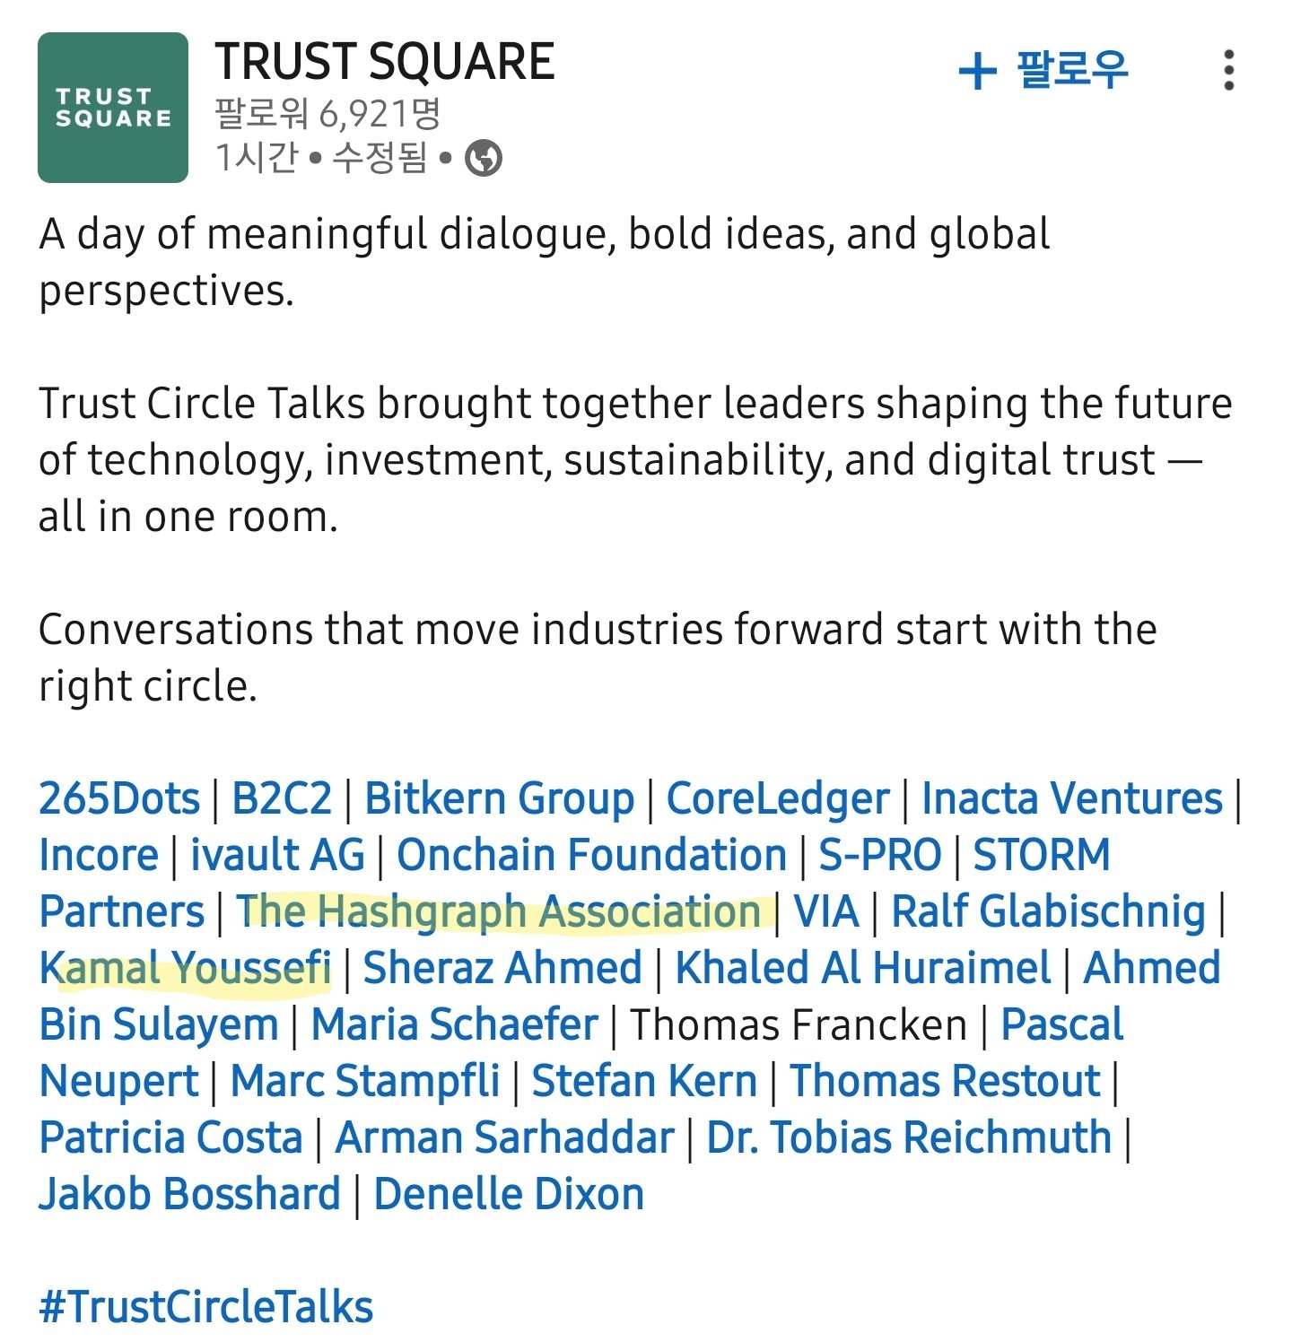The width and height of the screenshot is (1292, 1342).
Task: Open the 265Dots company link
Action: pos(119,798)
